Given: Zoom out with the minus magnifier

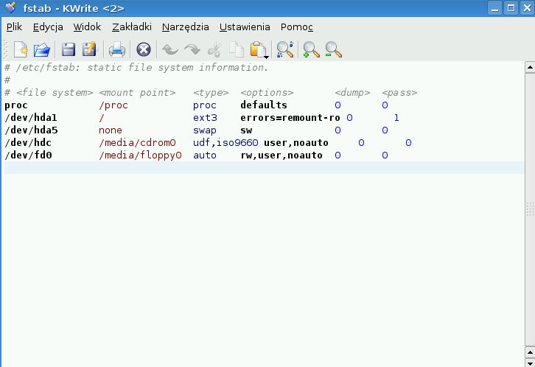Looking at the screenshot, I should click(333, 49).
